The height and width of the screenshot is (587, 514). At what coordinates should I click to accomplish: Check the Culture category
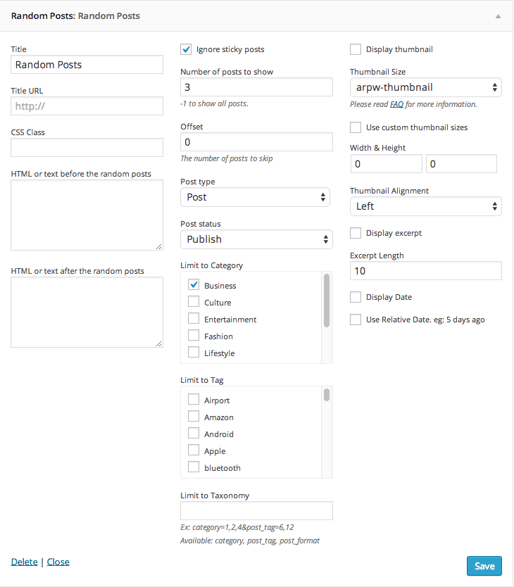pyautogui.click(x=194, y=302)
